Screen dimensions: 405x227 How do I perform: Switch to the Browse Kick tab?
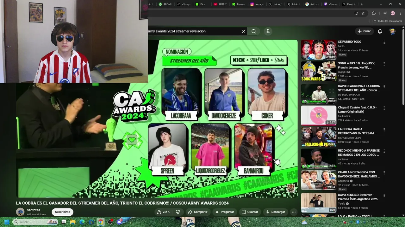(239, 4)
